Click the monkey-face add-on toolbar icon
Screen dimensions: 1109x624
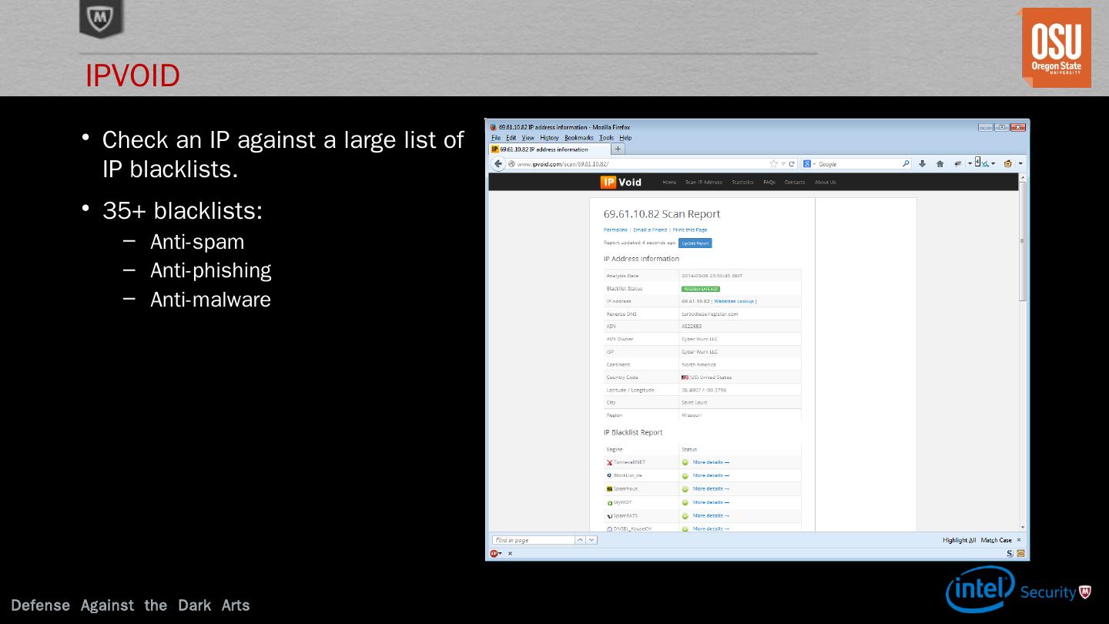click(1007, 163)
